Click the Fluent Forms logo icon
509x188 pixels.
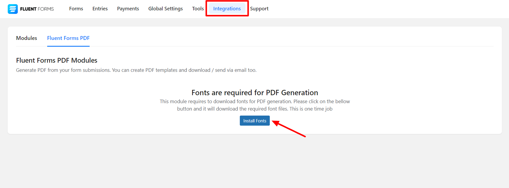(x=13, y=9)
